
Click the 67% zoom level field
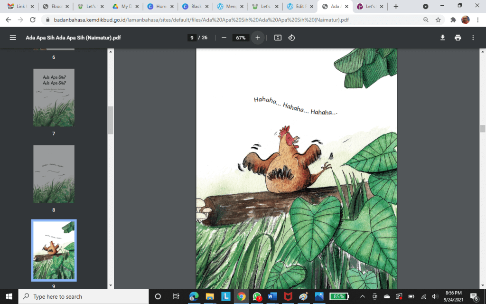(240, 38)
